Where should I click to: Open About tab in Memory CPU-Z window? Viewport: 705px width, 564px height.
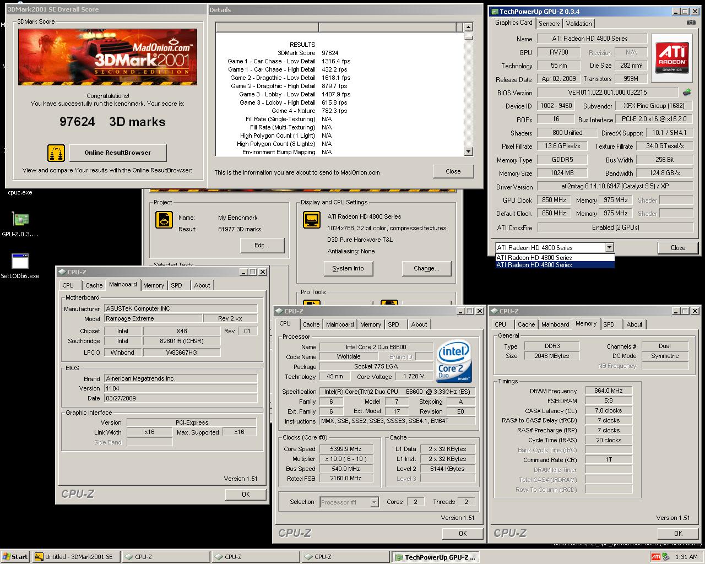[x=634, y=324]
